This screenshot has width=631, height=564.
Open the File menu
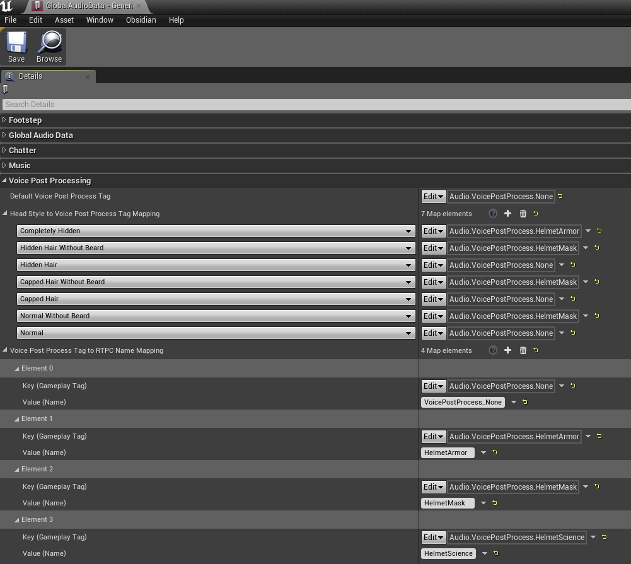point(11,20)
